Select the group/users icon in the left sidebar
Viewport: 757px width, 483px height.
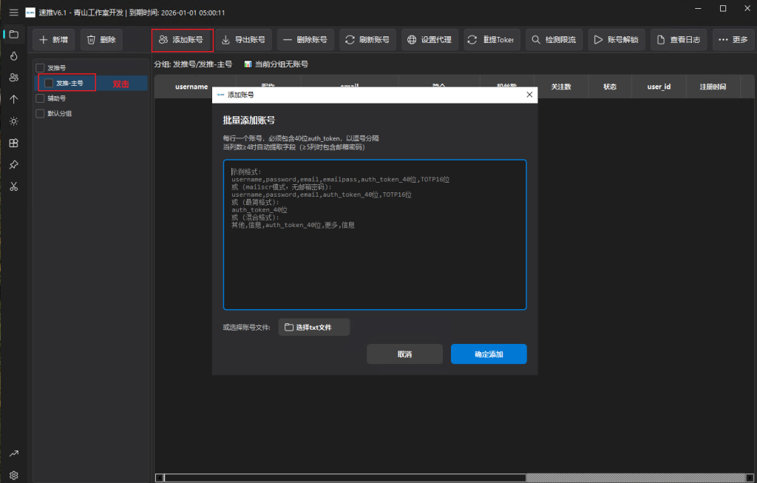click(x=13, y=76)
